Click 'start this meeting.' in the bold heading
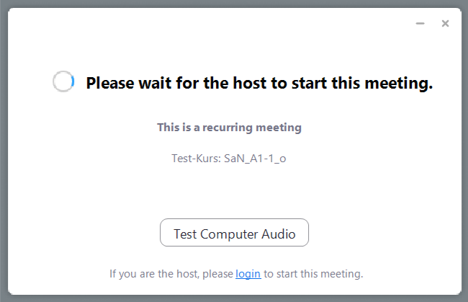This screenshot has height=302, width=468. tap(361, 83)
